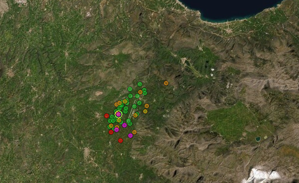Click the small white clouds over the mountains
Image resolution: width=299 pixels, height=183 pixels.
click(213, 71)
